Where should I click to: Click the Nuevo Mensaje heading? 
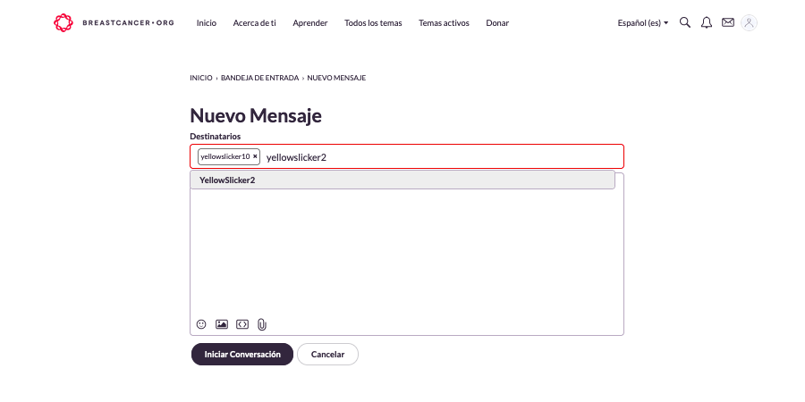tap(256, 115)
